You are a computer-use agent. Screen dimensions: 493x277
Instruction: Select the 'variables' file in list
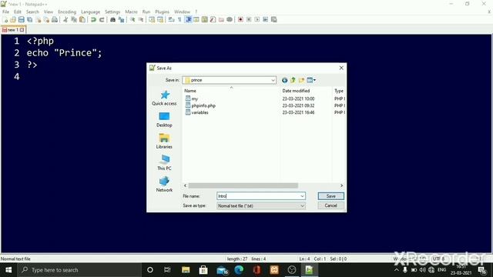[196, 112]
